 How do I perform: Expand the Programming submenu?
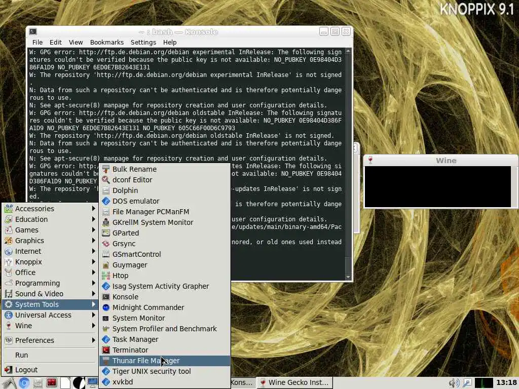pos(50,283)
